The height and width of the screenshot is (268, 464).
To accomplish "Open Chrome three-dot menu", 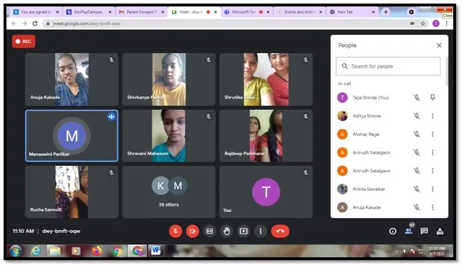I will pos(447,24).
